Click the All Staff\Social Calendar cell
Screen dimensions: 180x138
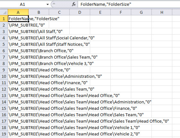click(18, 38)
